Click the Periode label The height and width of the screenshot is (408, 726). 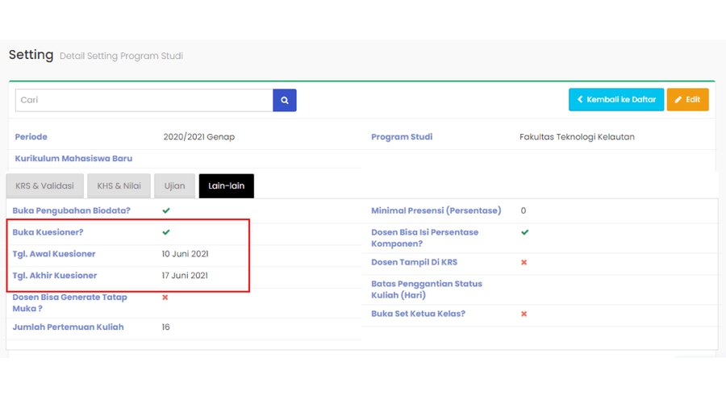[x=31, y=137]
